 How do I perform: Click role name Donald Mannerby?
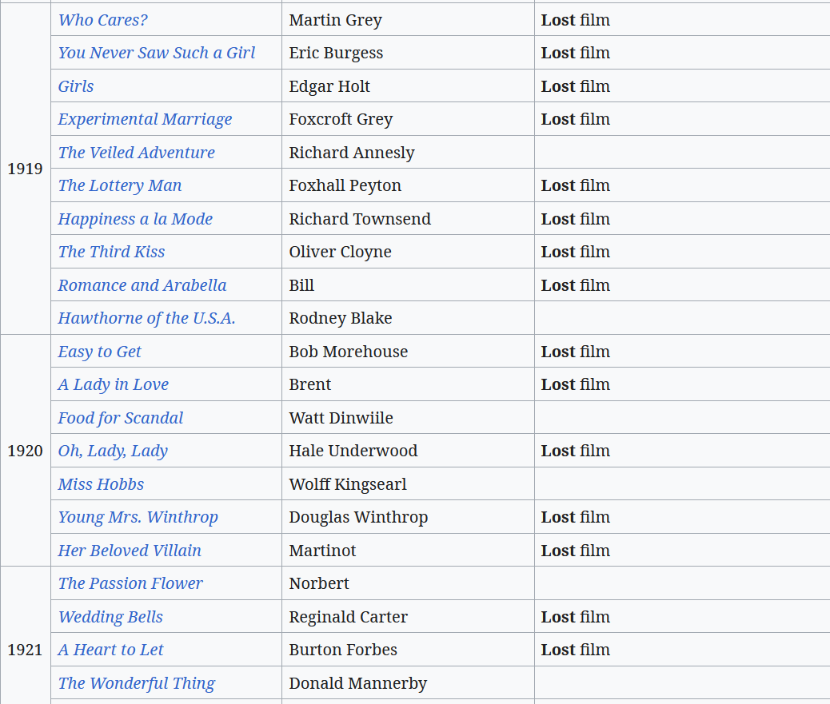[x=358, y=683]
